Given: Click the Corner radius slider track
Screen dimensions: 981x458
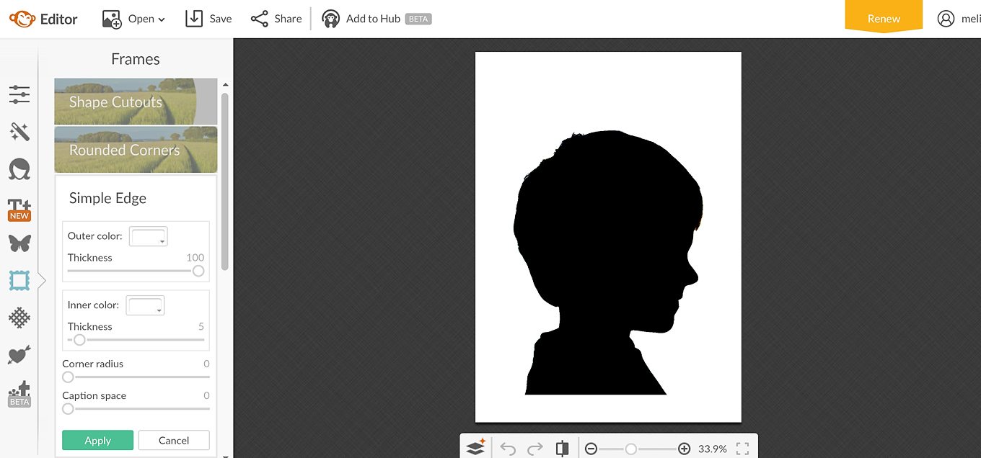Looking at the screenshot, I should (137, 377).
